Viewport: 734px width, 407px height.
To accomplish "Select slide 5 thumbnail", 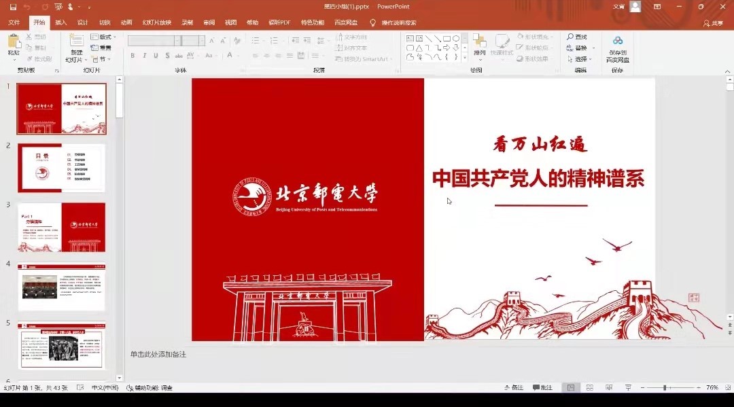I will point(61,346).
